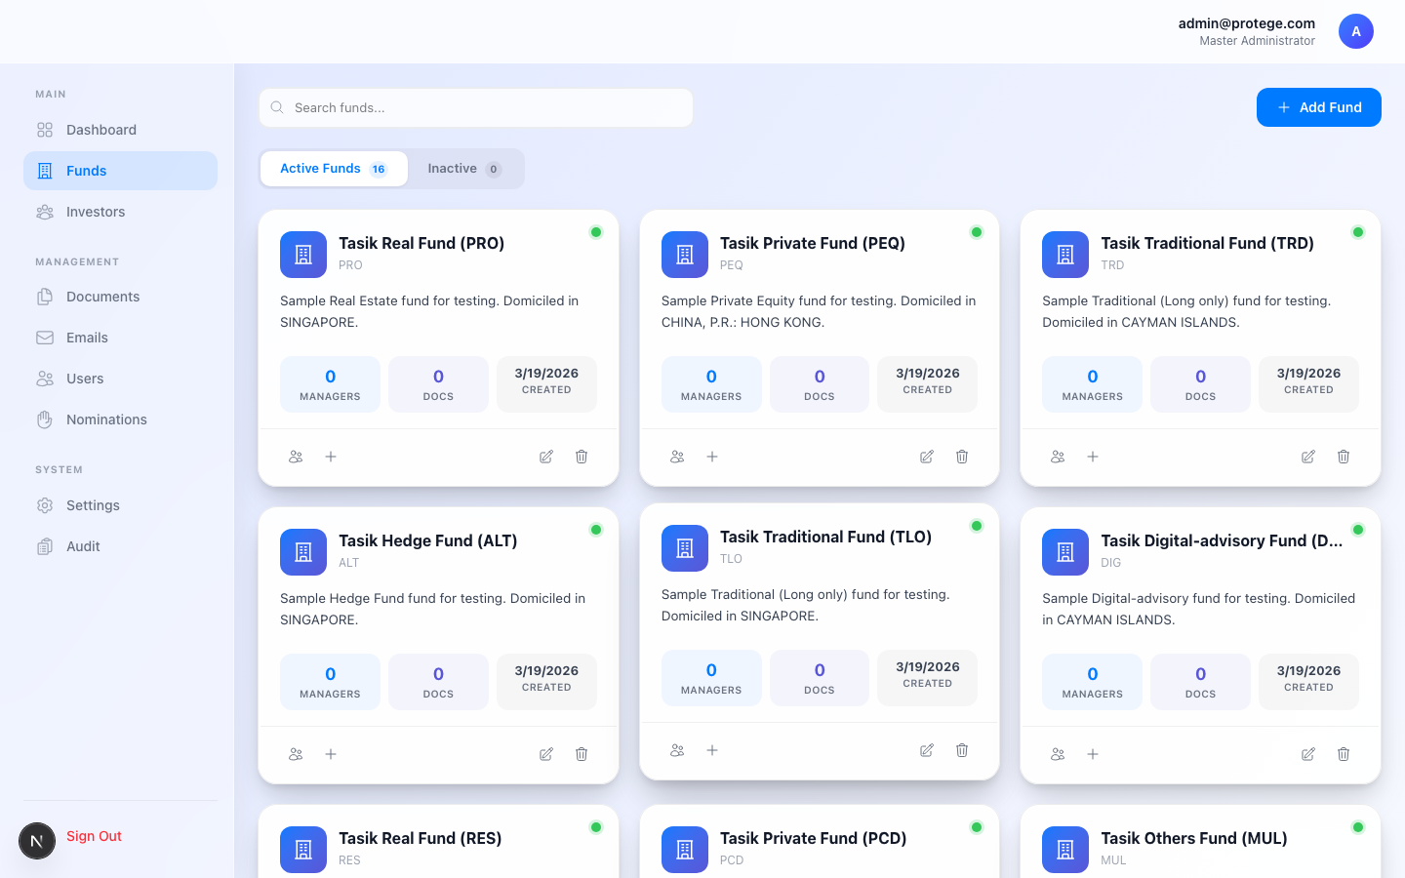
Task: View managers of Tasik Hedge Fund (ALT)
Action: [x=296, y=753]
